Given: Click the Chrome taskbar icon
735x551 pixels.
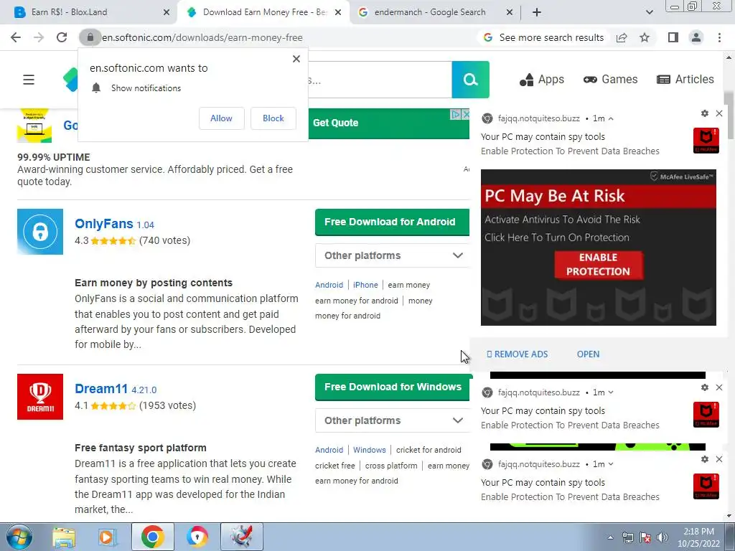Looking at the screenshot, I should [152, 537].
